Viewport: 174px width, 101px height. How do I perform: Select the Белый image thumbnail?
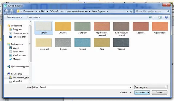pyautogui.click(x=44, y=28)
